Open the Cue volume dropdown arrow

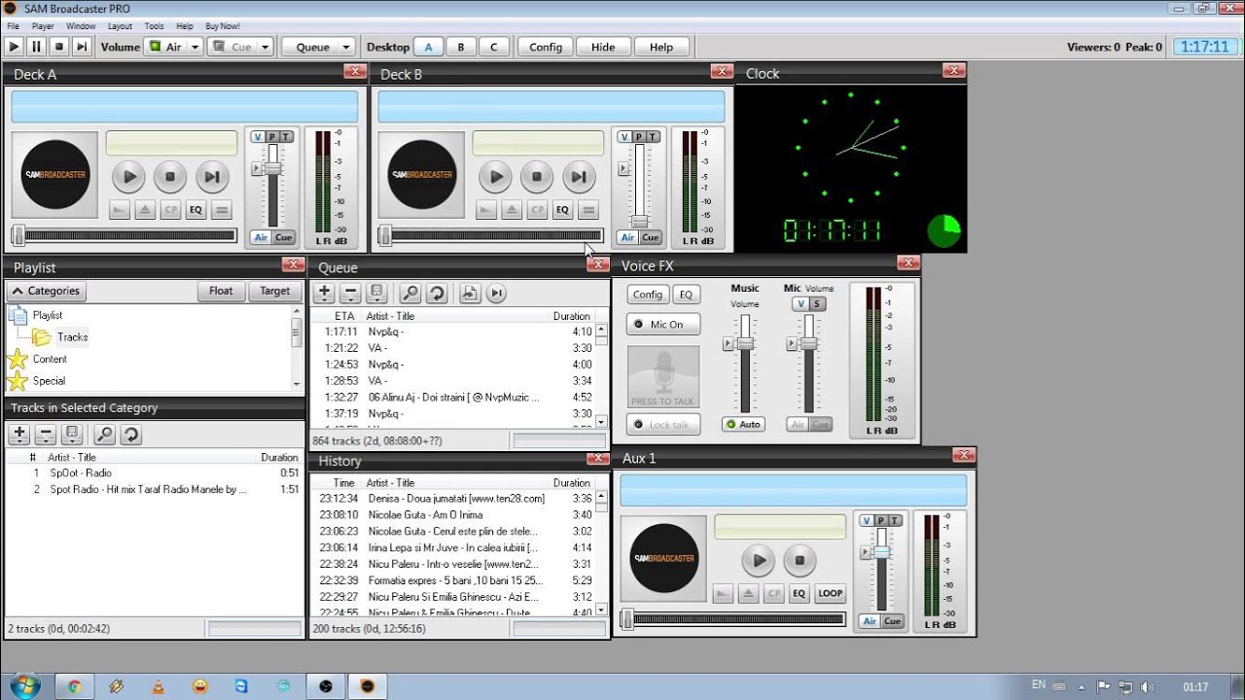264,47
